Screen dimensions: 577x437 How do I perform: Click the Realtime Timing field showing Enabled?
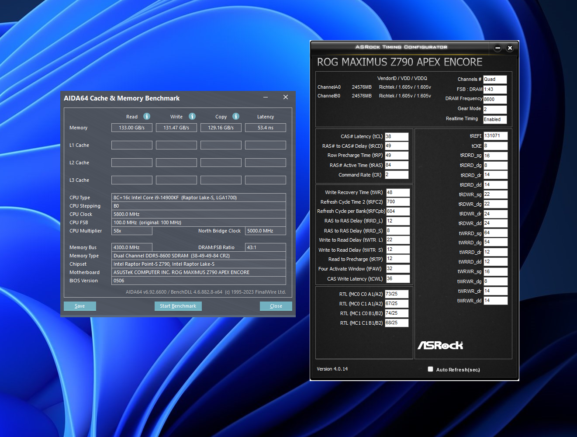coord(495,120)
